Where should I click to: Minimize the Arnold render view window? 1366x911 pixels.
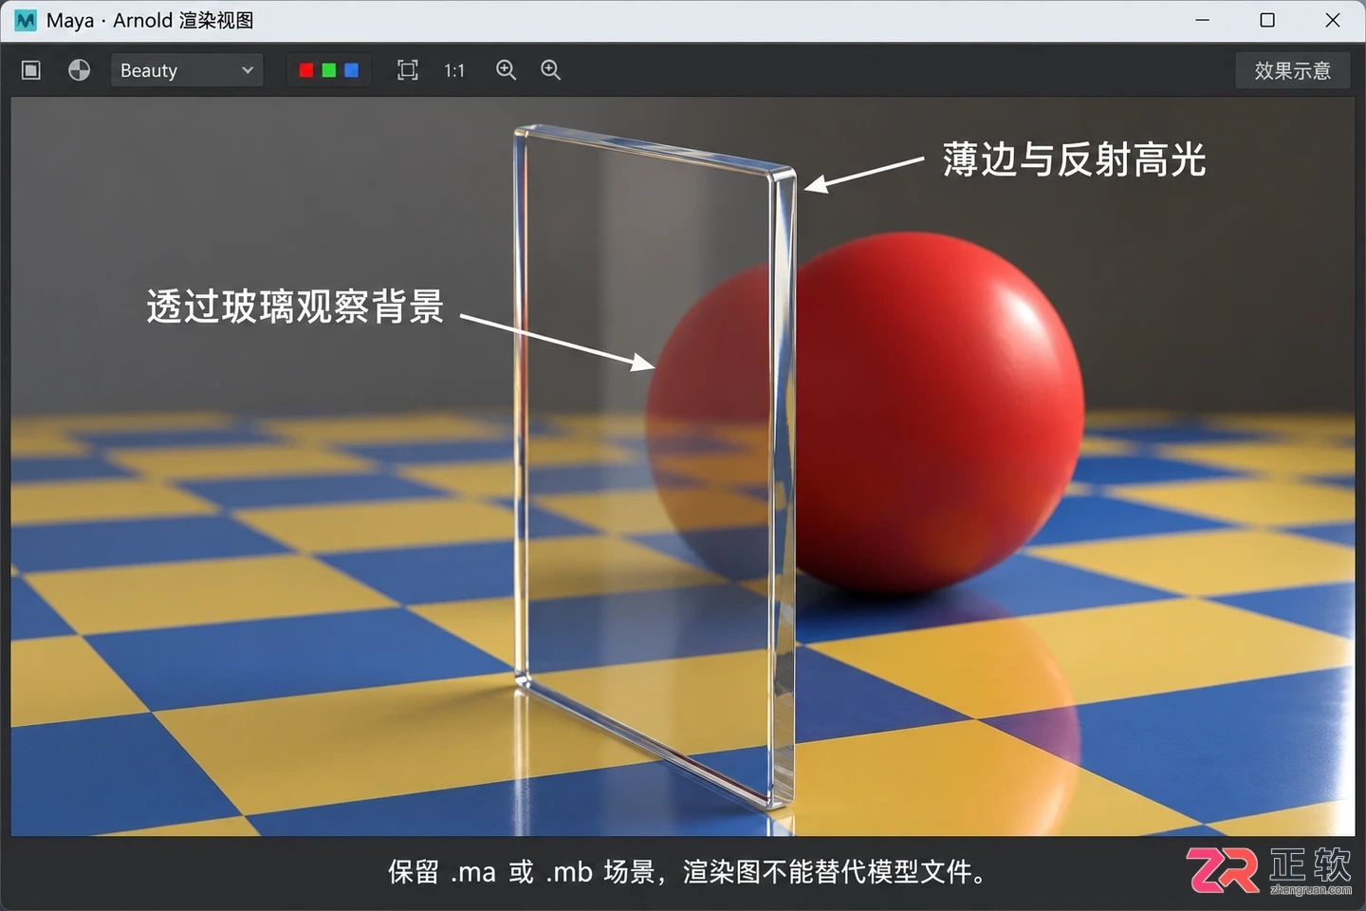pyautogui.click(x=1203, y=20)
